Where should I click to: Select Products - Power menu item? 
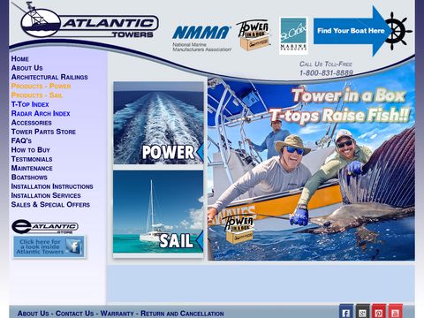pos(41,86)
